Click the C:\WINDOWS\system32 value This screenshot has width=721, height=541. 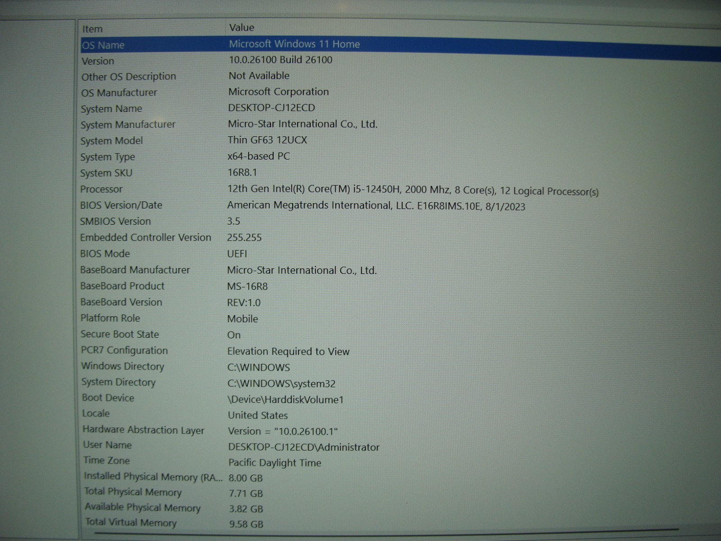pos(282,384)
